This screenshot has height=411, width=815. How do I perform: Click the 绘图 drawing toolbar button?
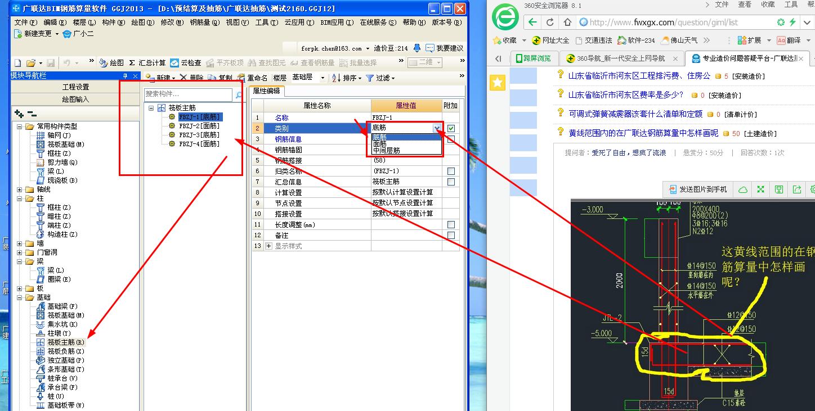(x=111, y=63)
